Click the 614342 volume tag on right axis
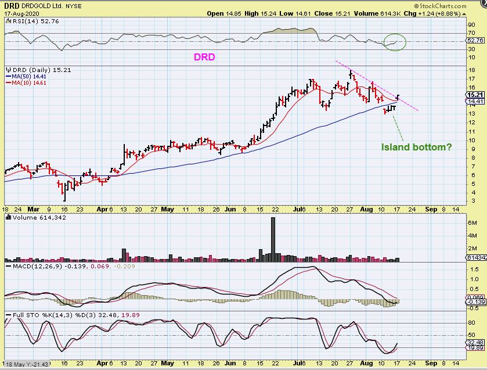Viewport: 487px width, 370px height. (x=475, y=257)
